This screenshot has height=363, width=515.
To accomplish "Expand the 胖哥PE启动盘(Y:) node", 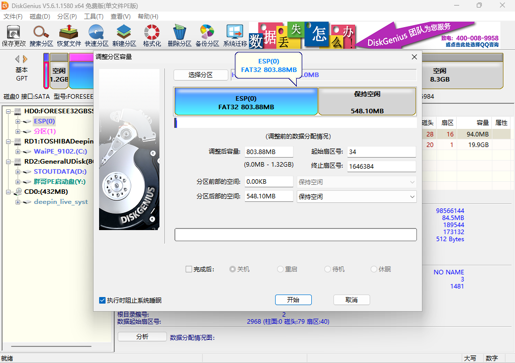I will click(18, 182).
